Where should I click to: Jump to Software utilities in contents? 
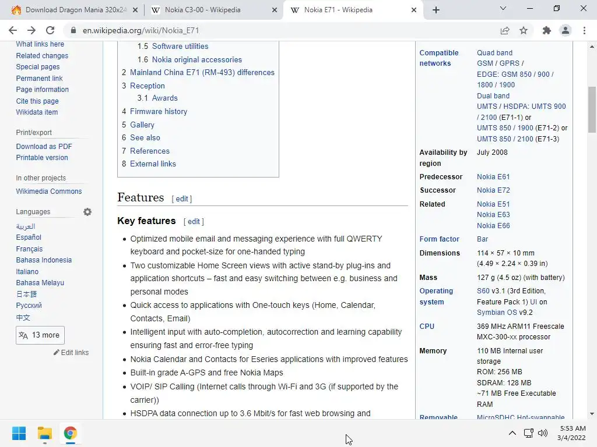point(180,47)
